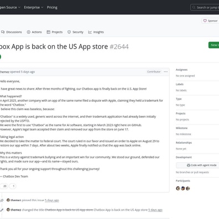Open the Security tab
The height and width of the screenshot is (219, 219).
[x=75, y=32]
